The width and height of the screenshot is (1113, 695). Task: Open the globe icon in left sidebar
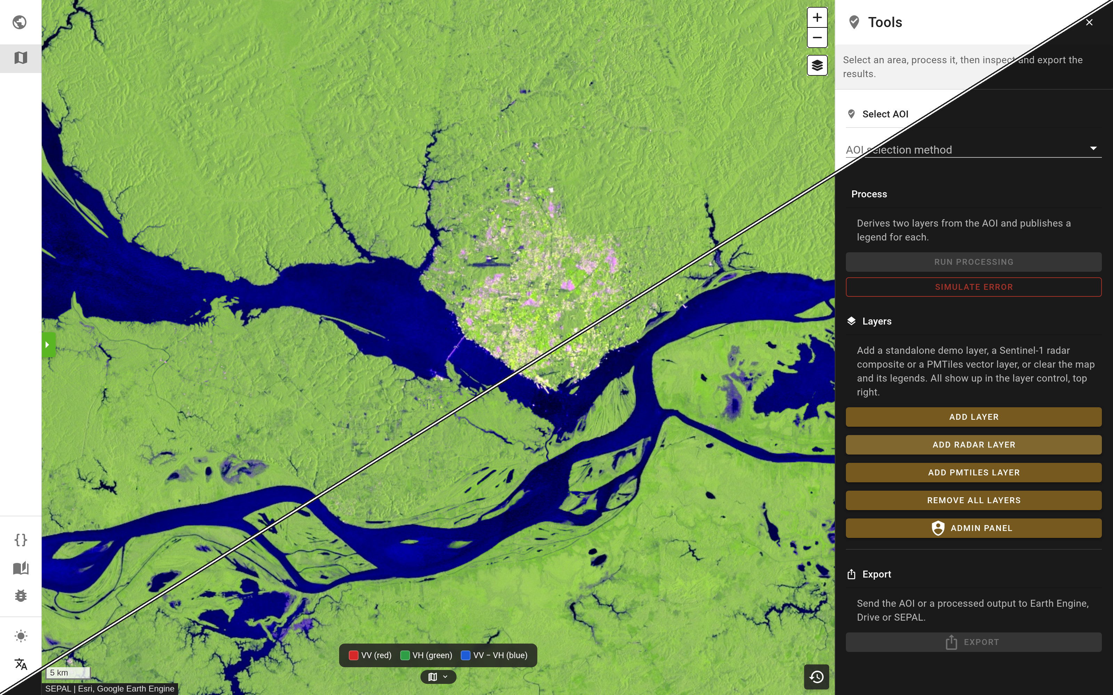[x=20, y=22]
